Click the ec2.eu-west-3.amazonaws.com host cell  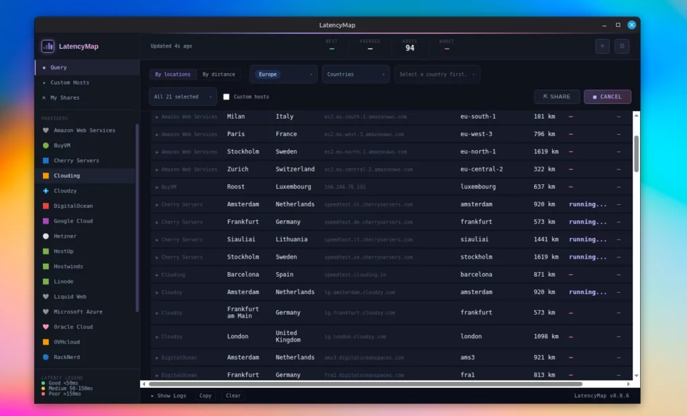pyautogui.click(x=364, y=134)
